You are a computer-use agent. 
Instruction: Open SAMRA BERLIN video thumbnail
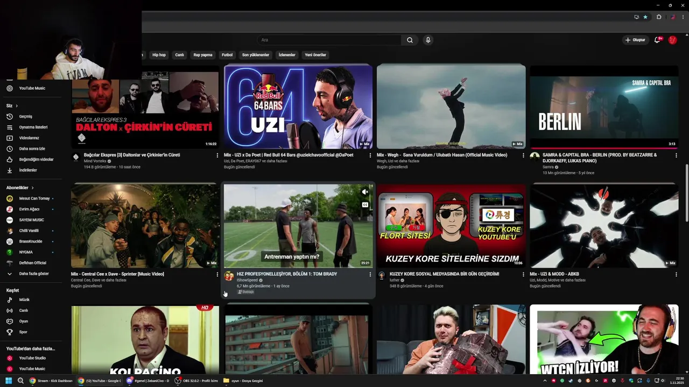tap(604, 107)
